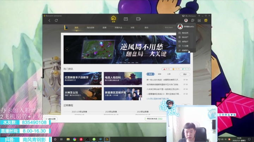Click the back arrow in WeGame
Screen dimensions: 254x142
pos(49,20)
